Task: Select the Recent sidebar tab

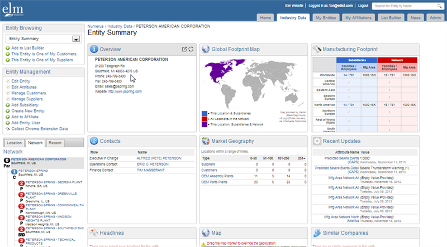Action: point(55,143)
